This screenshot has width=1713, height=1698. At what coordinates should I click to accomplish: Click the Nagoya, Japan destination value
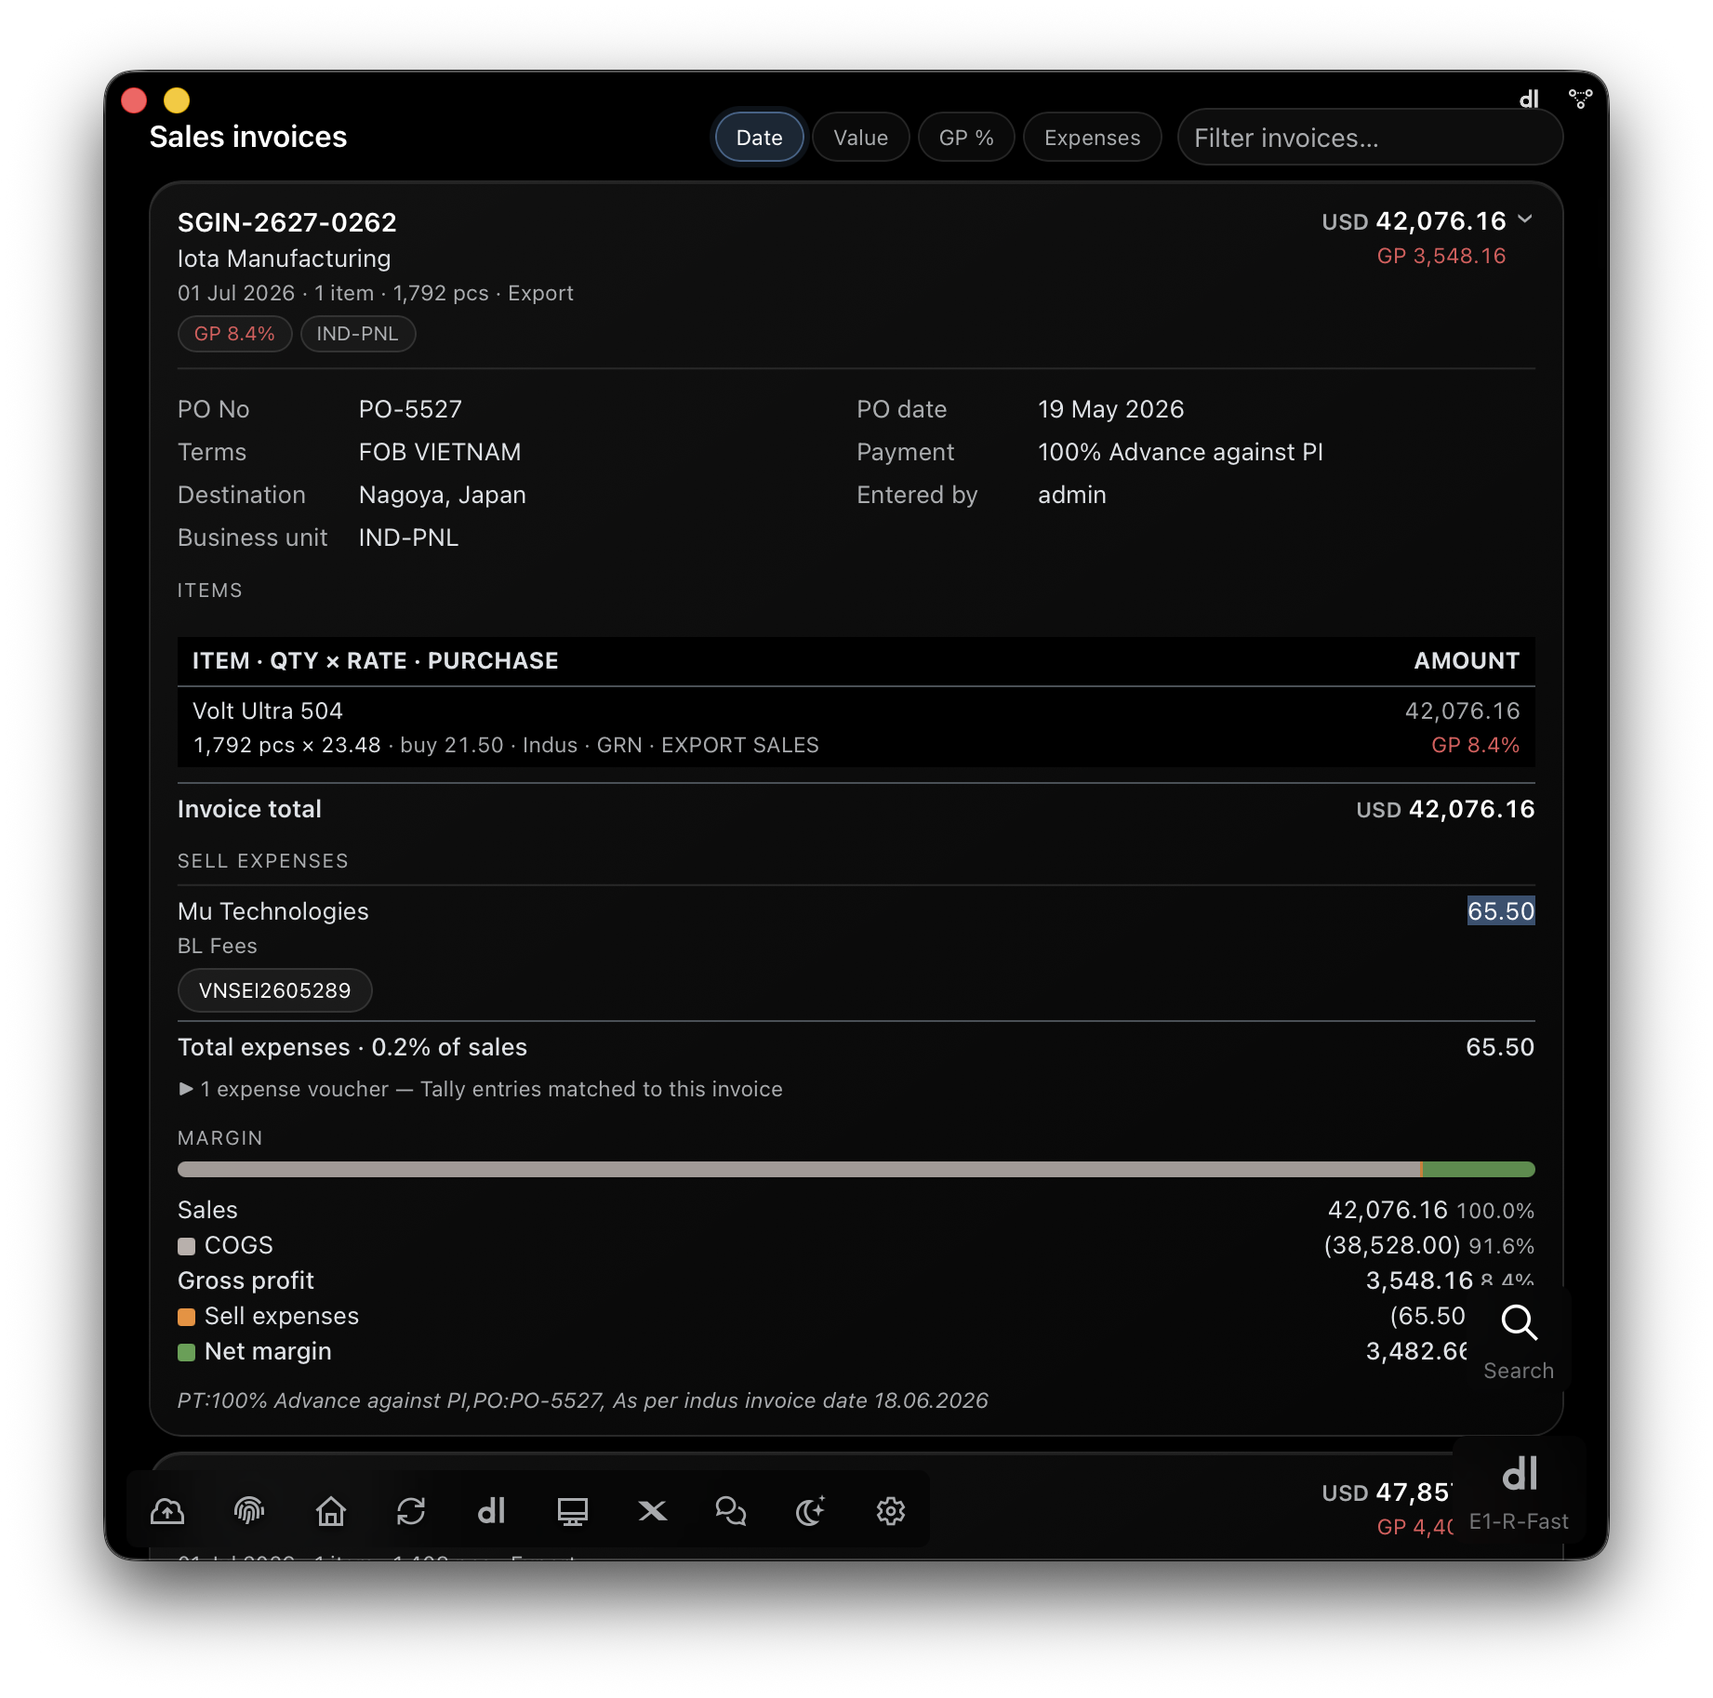pos(442,495)
